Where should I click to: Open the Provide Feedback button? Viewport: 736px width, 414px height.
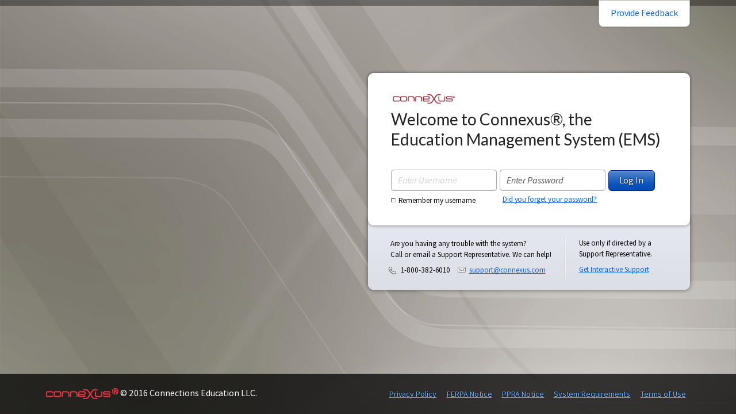tap(644, 13)
